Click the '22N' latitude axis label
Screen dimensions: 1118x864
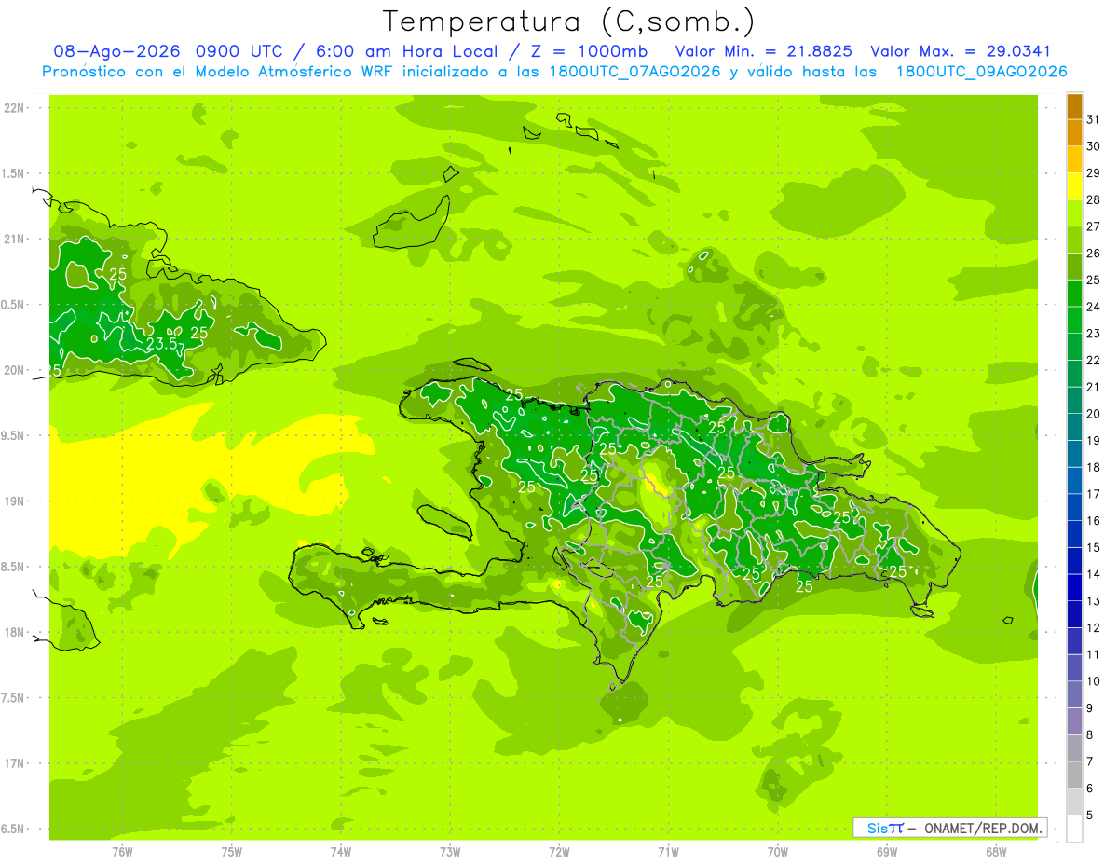coord(15,108)
